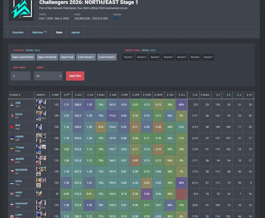Toggle Lower Round 2 filter
Screen dimensions: 265x218
pos(107,57)
